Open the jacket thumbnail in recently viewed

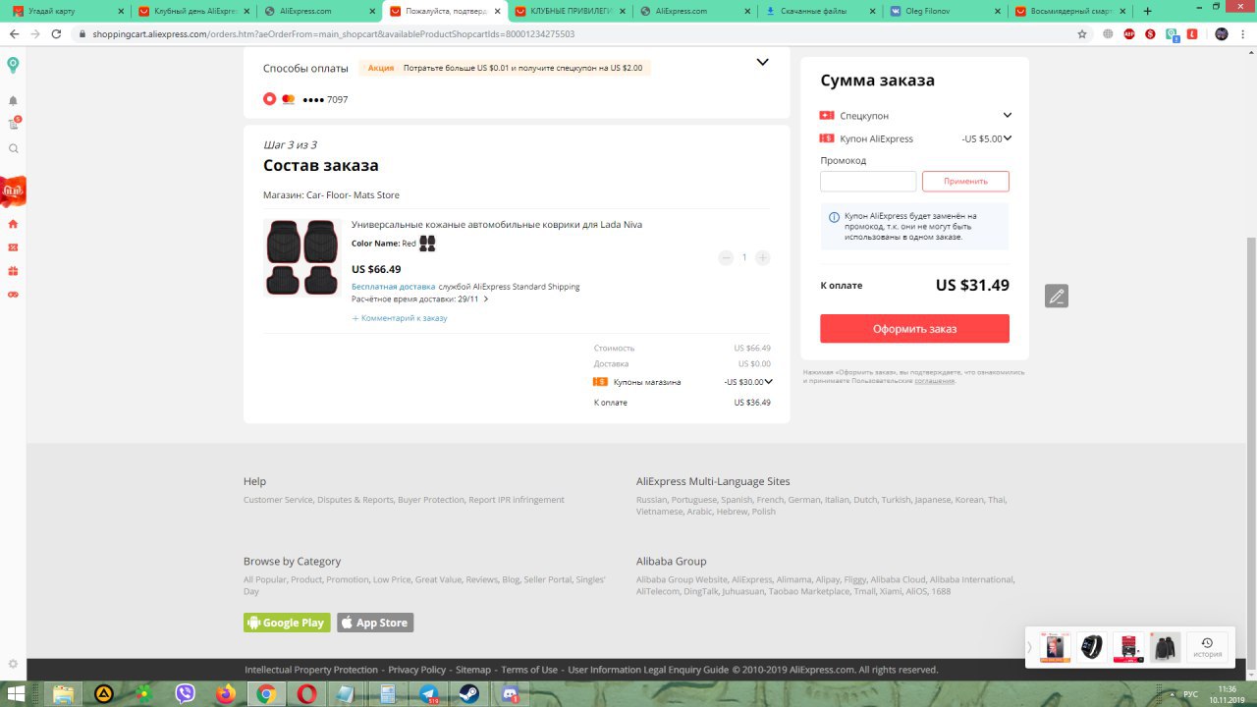(1165, 647)
